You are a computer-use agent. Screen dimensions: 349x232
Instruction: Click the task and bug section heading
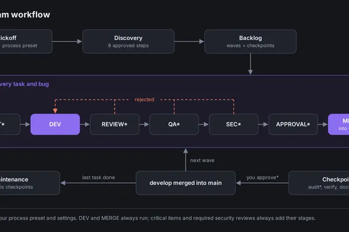(x=24, y=84)
